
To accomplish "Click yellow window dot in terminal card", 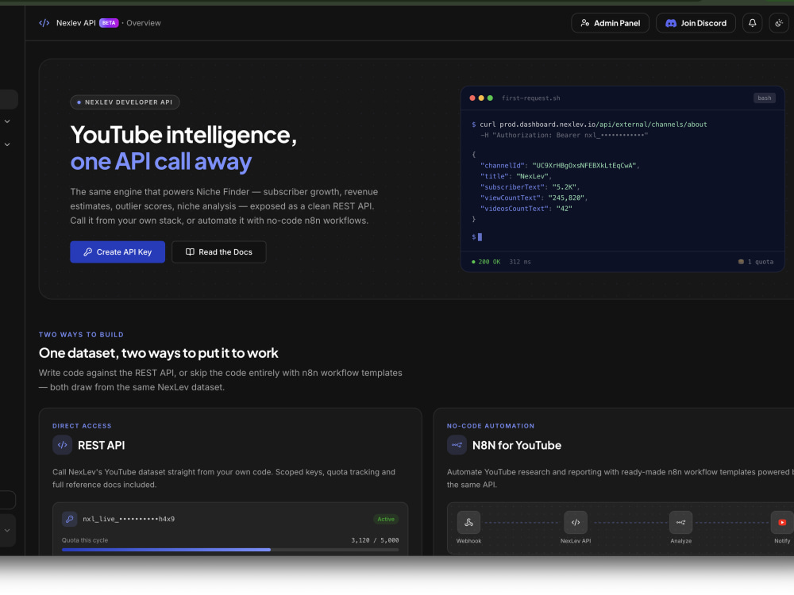I will point(481,98).
